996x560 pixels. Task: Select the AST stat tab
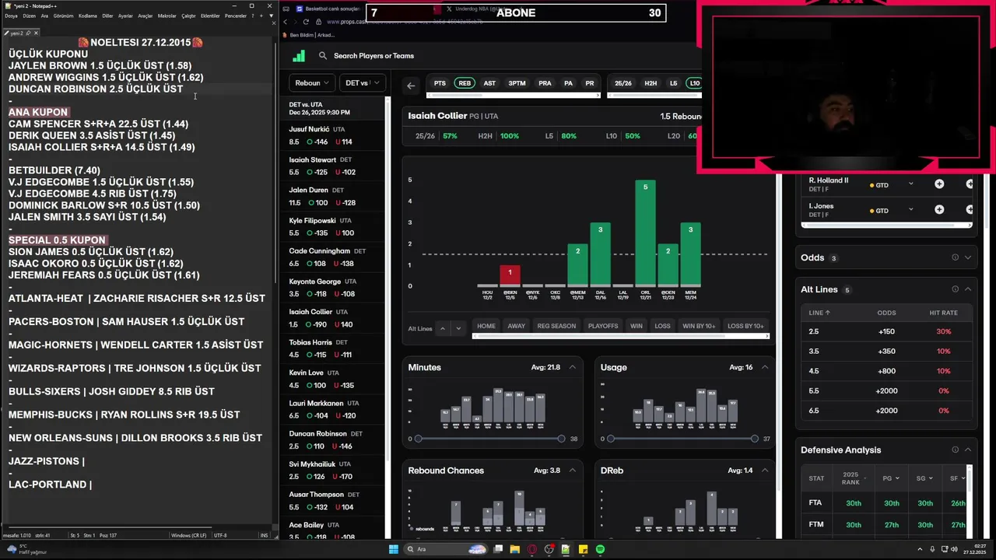click(489, 83)
